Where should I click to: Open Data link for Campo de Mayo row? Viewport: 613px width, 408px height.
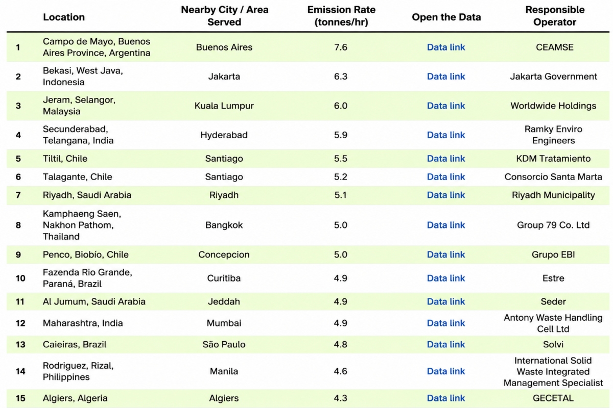point(446,47)
